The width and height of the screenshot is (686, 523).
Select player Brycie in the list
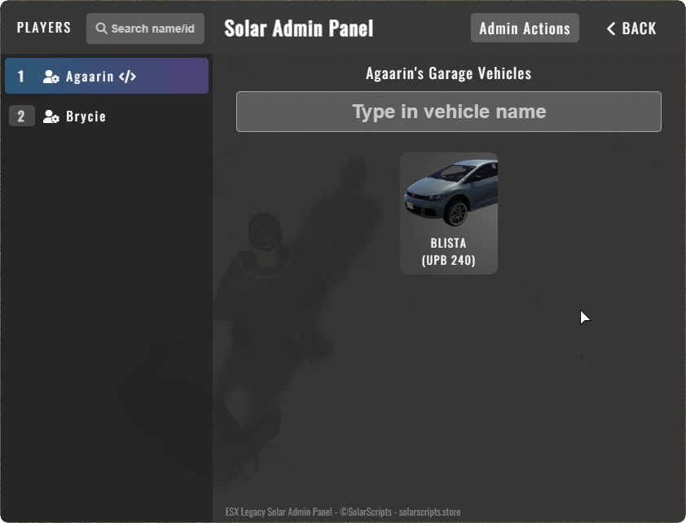pyautogui.click(x=107, y=116)
